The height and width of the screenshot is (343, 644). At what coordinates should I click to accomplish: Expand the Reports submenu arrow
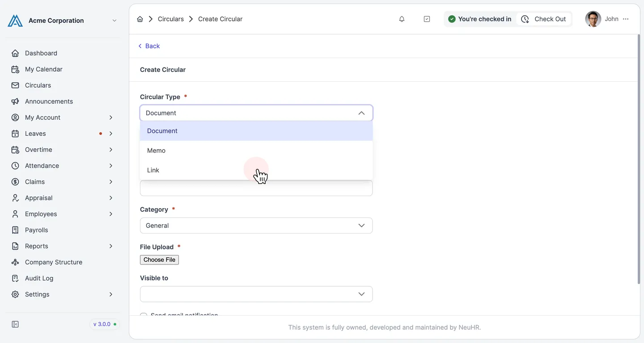[x=111, y=246]
